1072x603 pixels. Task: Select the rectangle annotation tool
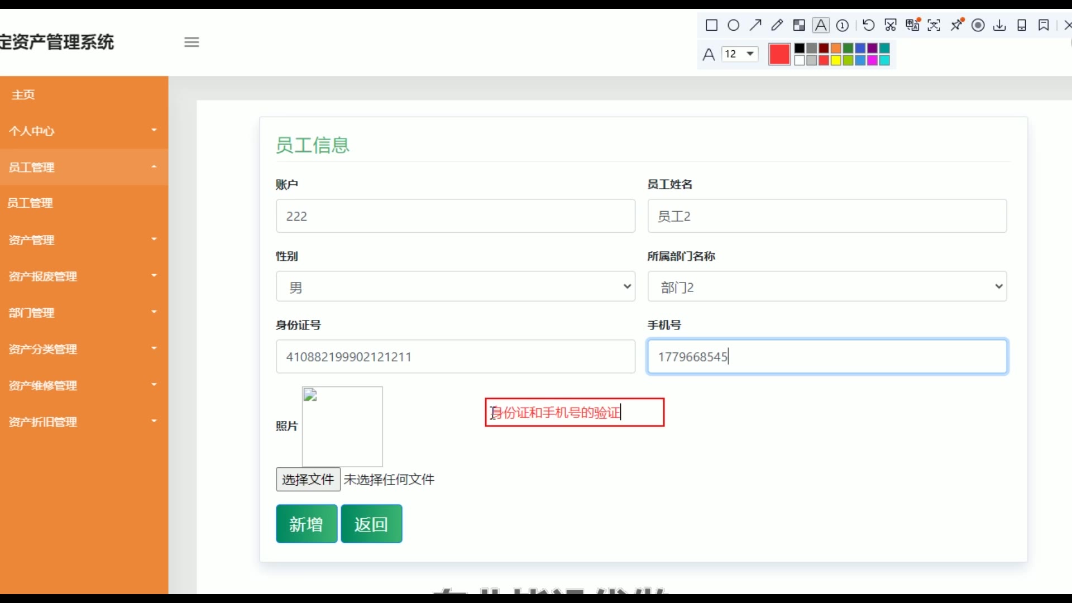click(x=711, y=25)
